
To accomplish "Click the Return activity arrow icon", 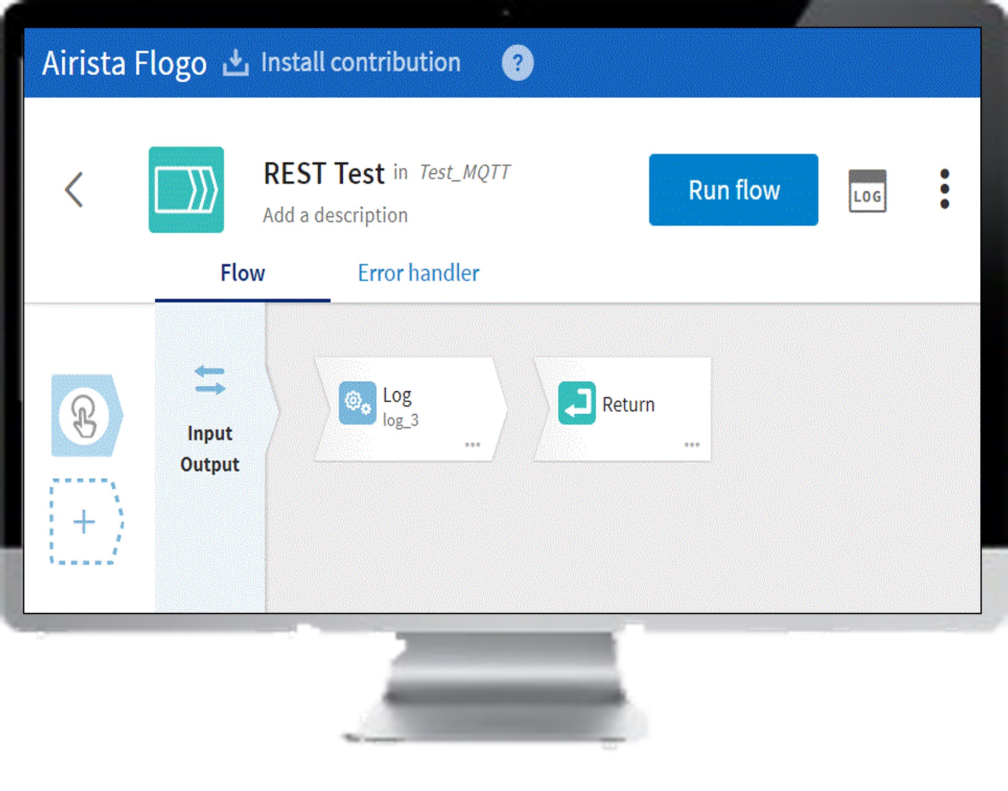I will (x=576, y=403).
